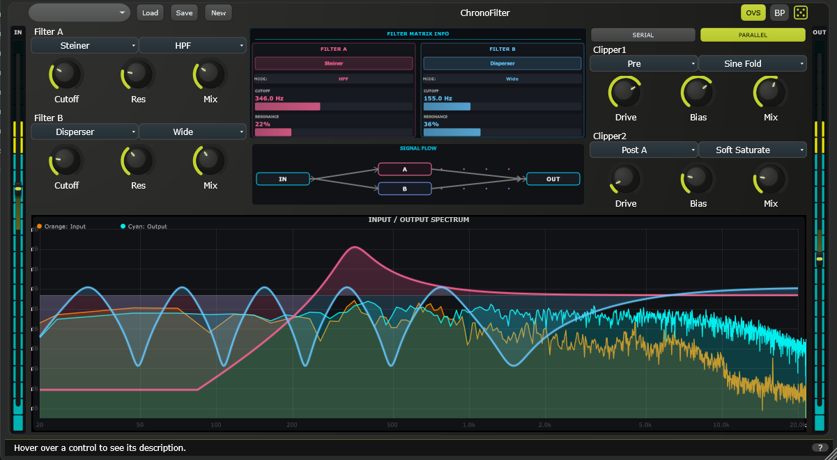Toggle the OVS oversampling button
The image size is (837, 460).
[753, 13]
